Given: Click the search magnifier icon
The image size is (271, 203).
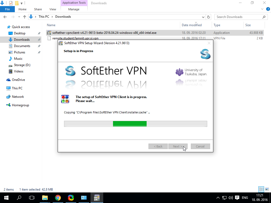Looking at the screenshot, I should click(264, 17).
